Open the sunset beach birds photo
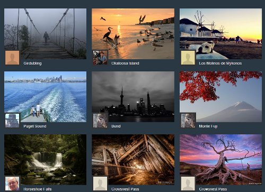Viewport: 265px width, 192px height. (133, 34)
